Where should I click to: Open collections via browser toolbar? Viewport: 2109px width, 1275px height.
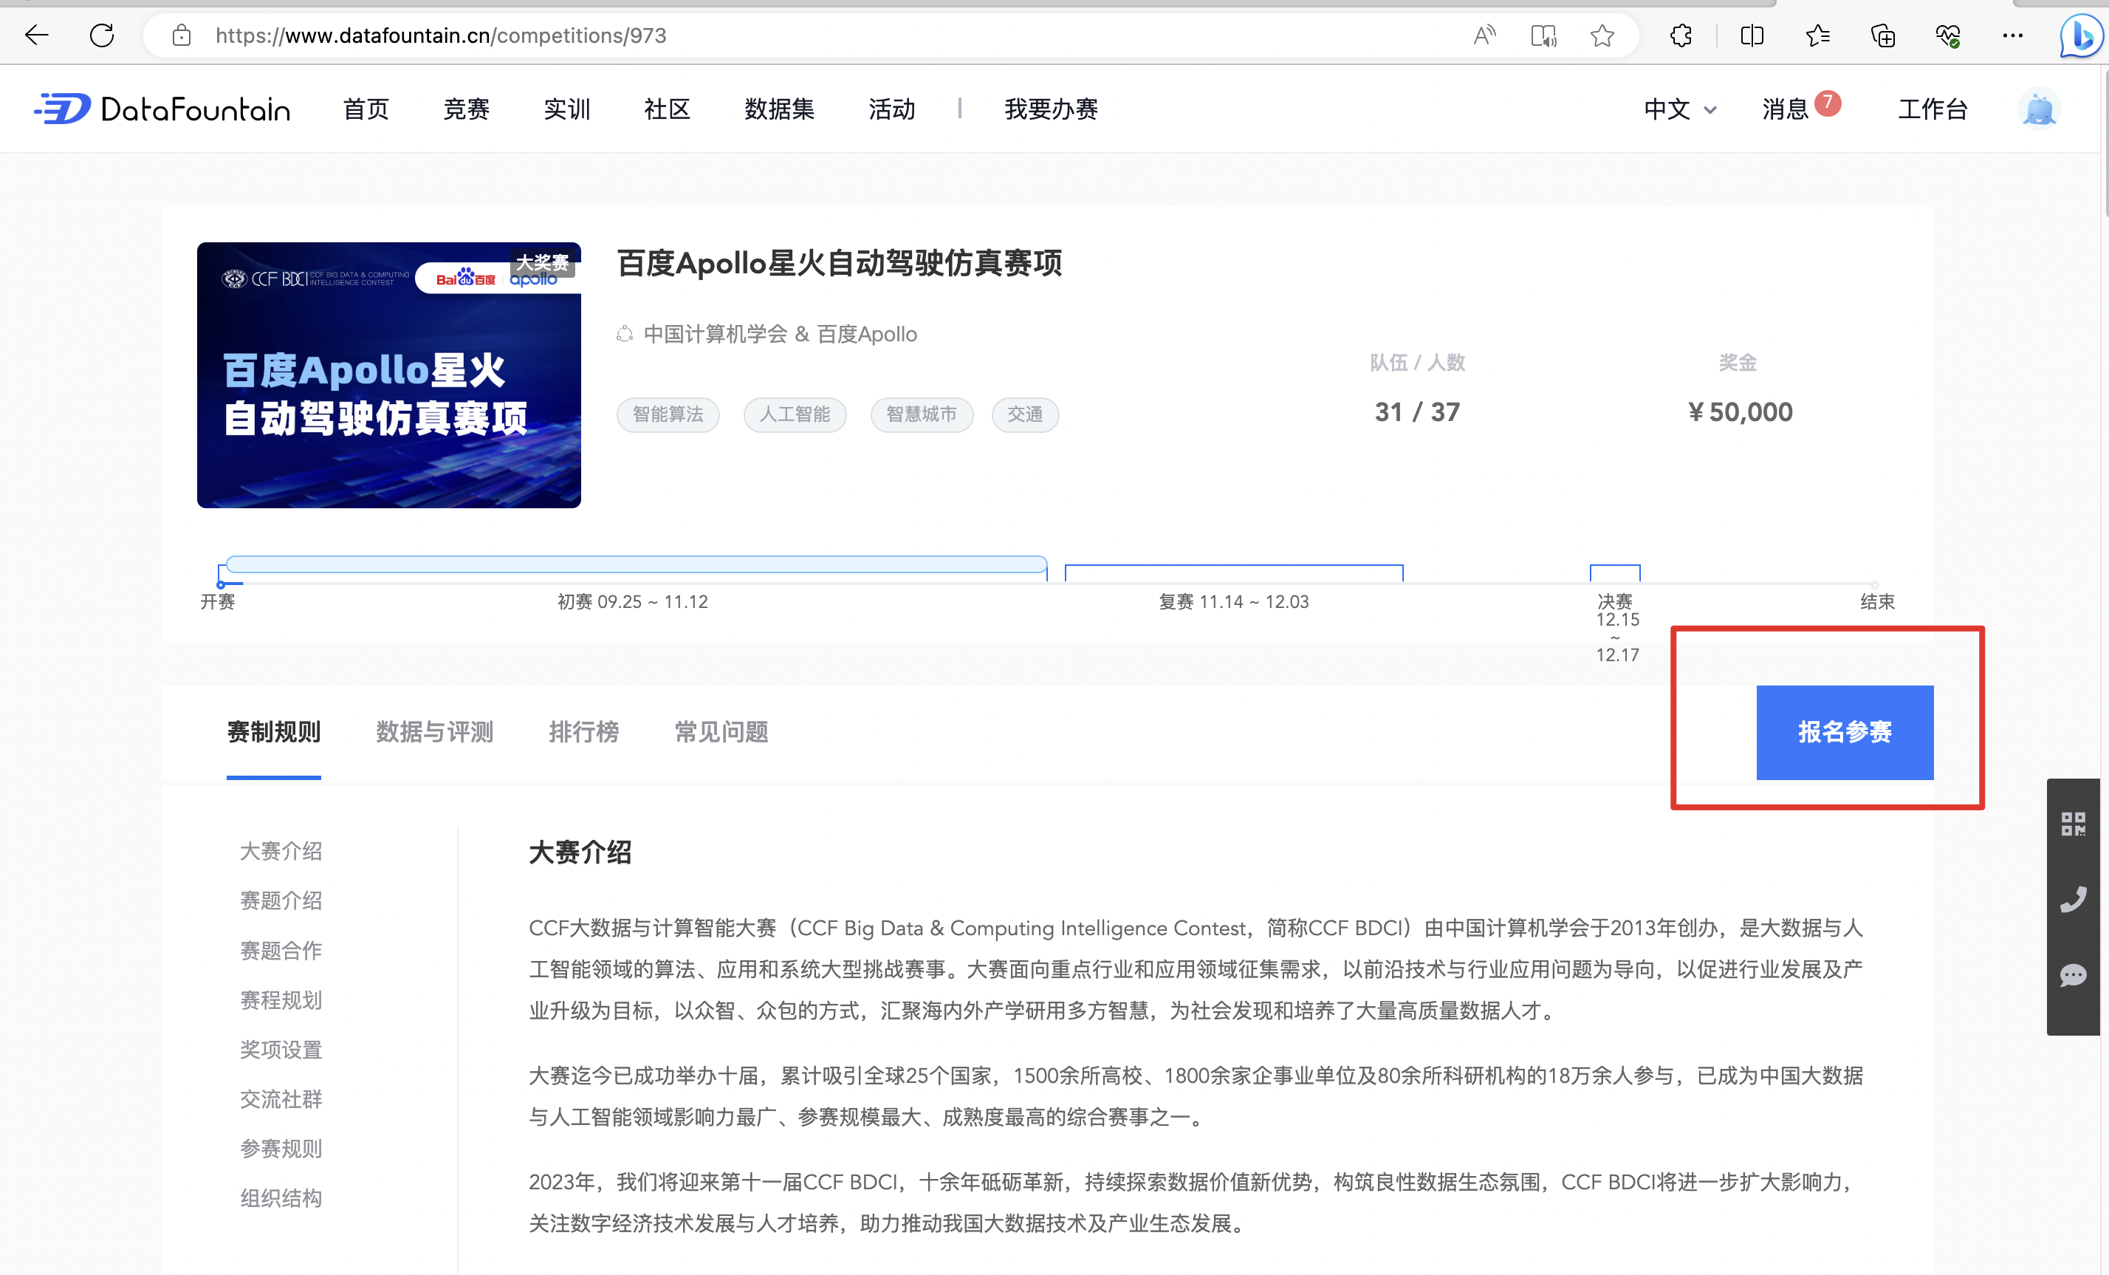click(1882, 35)
